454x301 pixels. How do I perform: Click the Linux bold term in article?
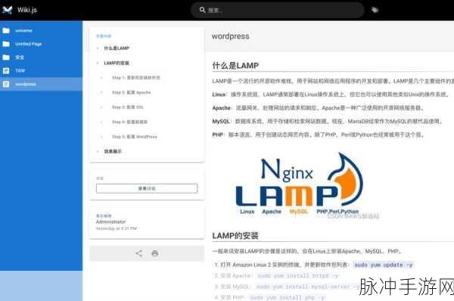219,95
